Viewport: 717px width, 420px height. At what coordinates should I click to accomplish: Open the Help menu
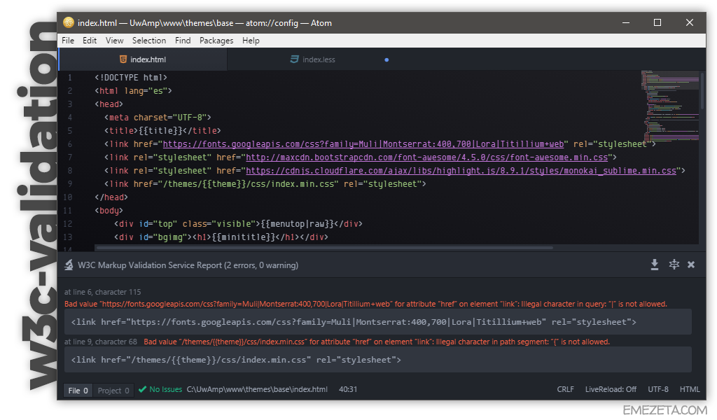(251, 41)
